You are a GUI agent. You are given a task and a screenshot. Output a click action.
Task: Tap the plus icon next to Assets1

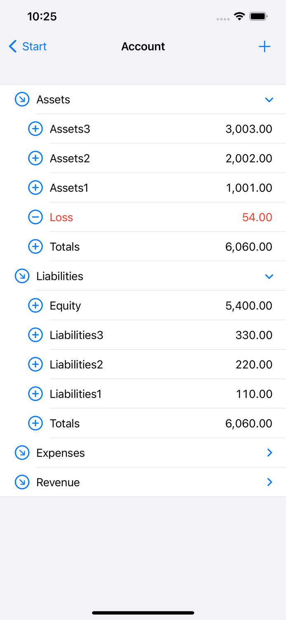[x=35, y=188]
